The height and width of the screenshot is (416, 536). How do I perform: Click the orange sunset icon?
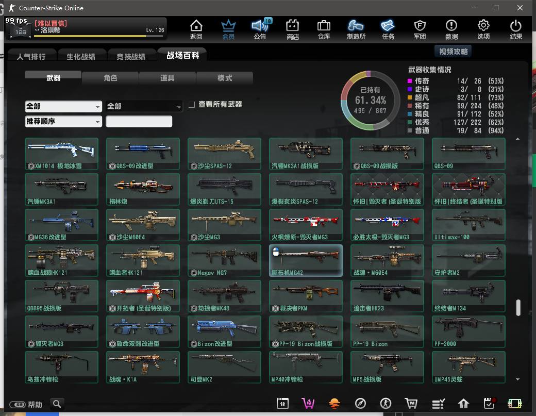(x=334, y=404)
